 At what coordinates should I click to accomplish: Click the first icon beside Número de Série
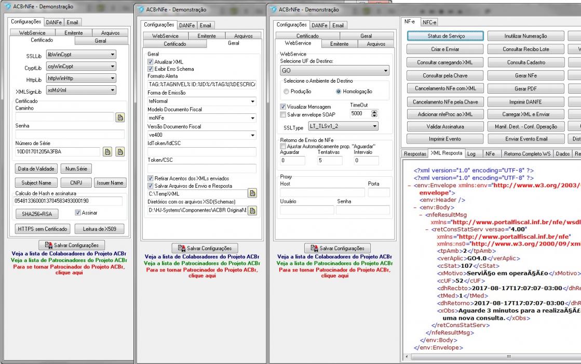107,151
